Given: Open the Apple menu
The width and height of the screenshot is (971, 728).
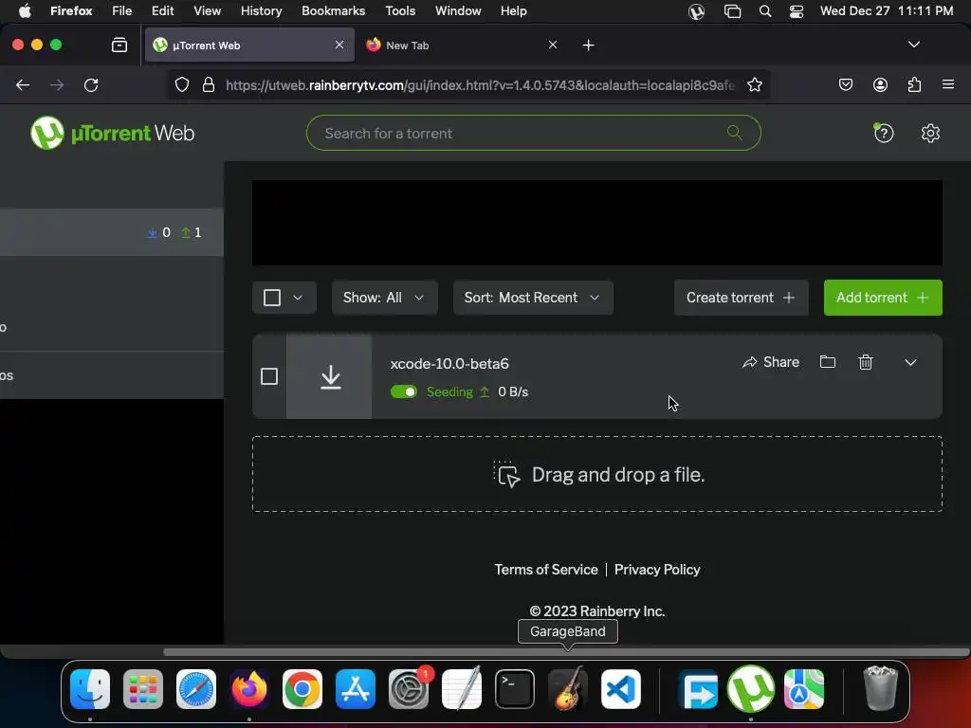Looking at the screenshot, I should click(x=25, y=11).
